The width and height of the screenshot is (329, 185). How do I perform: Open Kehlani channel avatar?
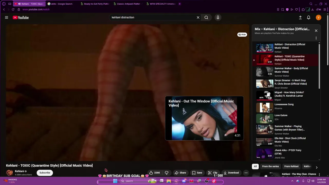10,173
